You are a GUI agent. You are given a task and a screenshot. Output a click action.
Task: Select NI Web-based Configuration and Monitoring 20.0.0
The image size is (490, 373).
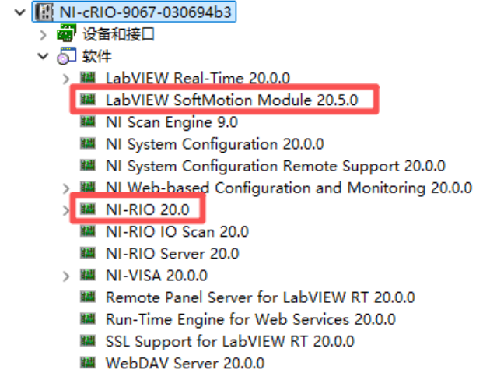(x=289, y=188)
